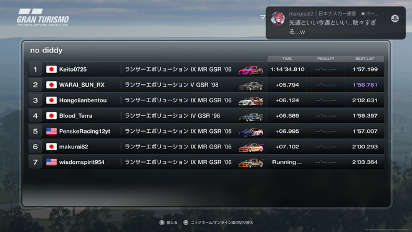Click the US flag beside PenskeRacing12yt
This screenshot has height=232, width=412.
(x=51, y=131)
